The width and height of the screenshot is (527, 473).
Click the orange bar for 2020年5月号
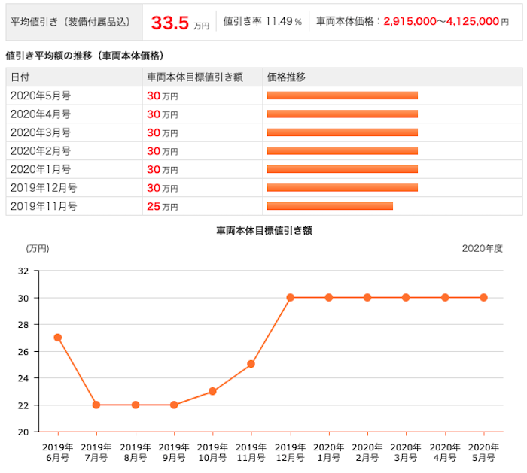343,96
